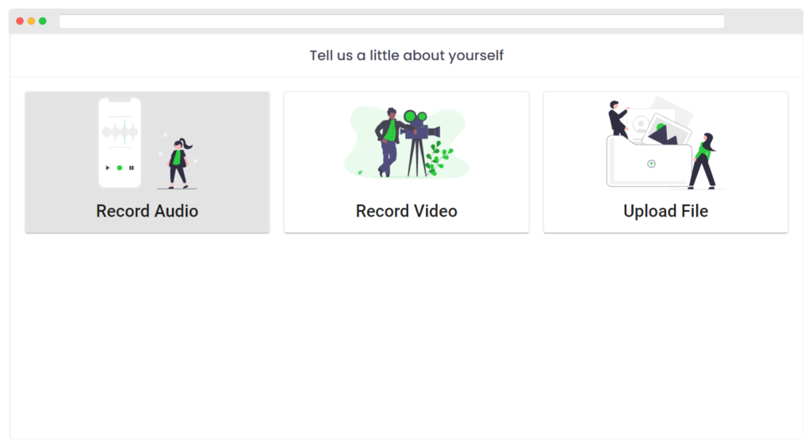Click the green leafy plant beside the tripod
The width and height of the screenshot is (812, 448).
438,159
